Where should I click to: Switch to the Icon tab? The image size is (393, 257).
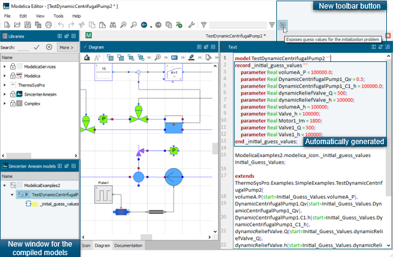(87, 245)
